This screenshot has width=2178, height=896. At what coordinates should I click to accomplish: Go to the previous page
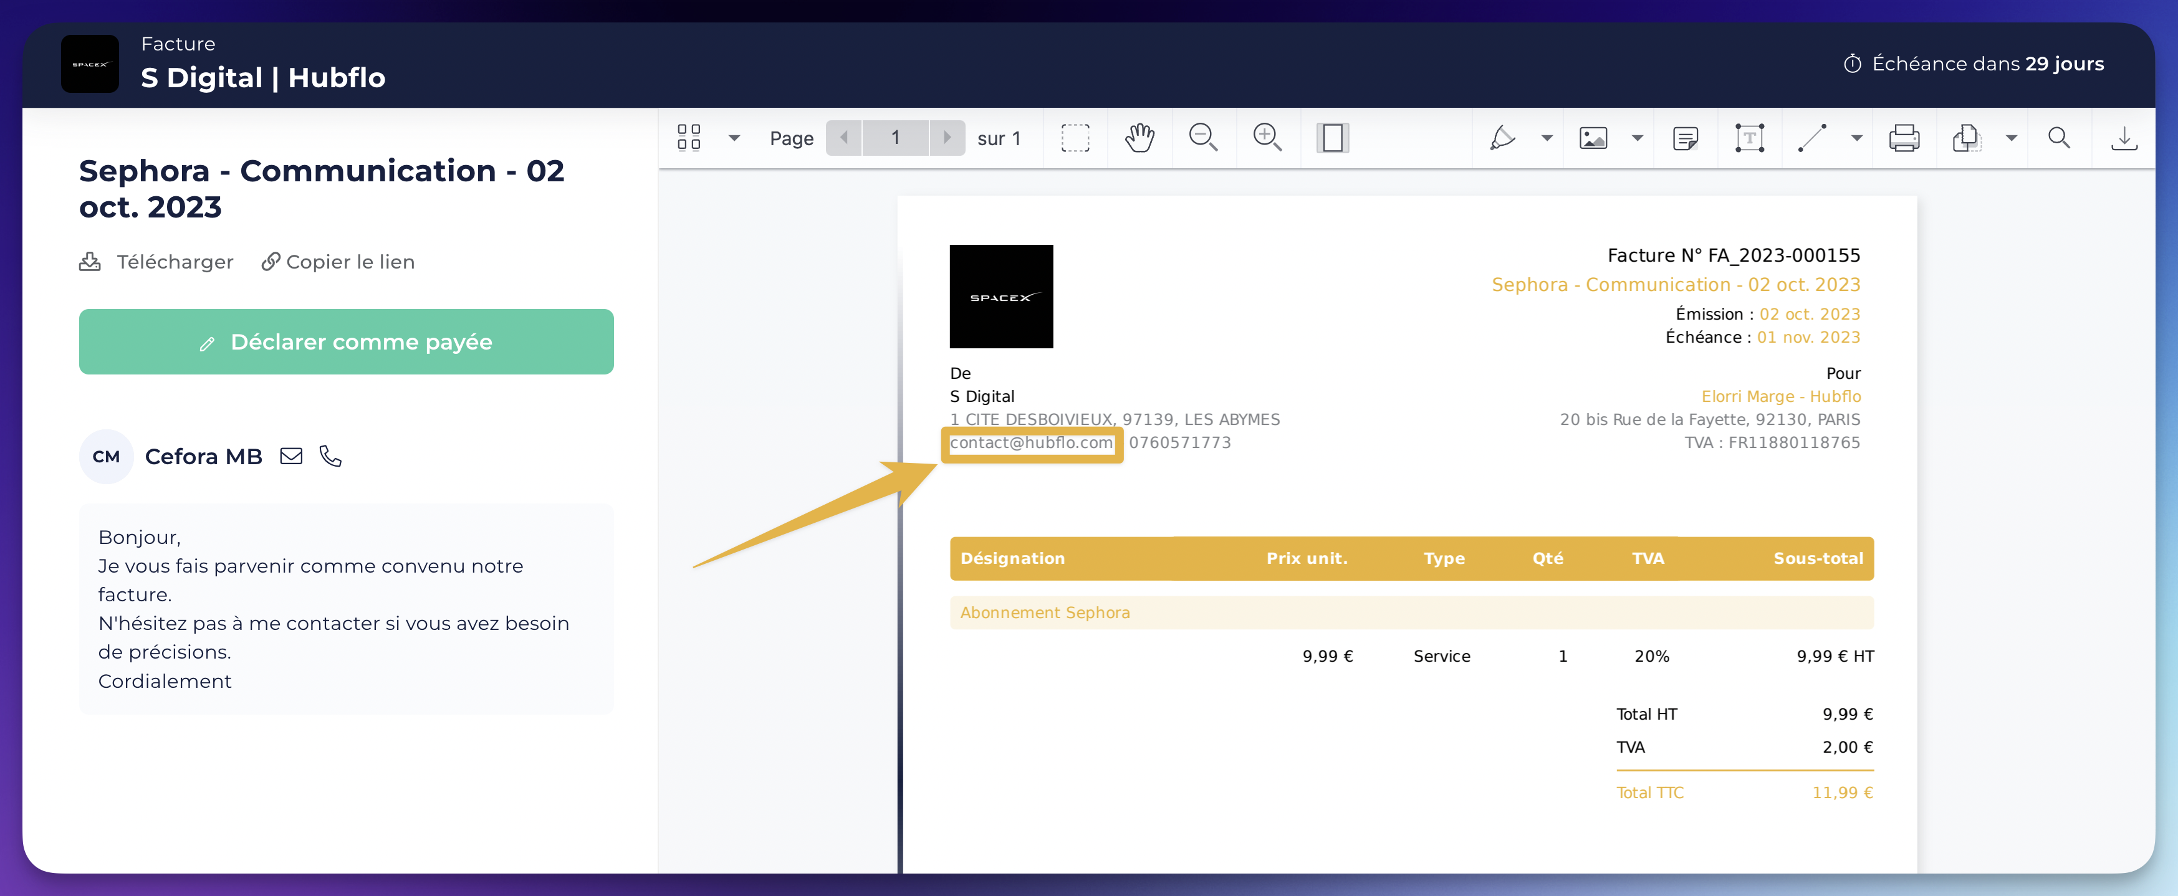844,138
